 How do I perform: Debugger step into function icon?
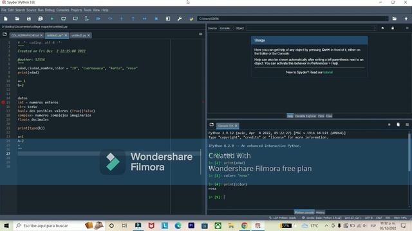pos(122,19)
